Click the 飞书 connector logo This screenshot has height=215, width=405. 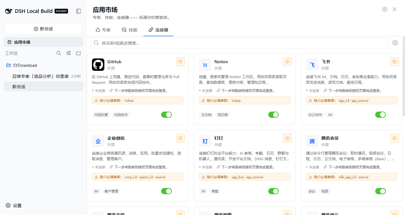[312, 65]
